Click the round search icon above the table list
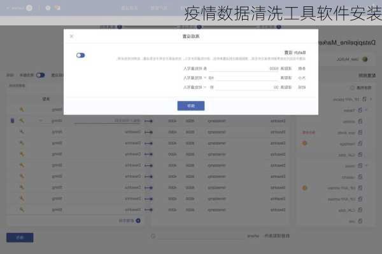Screen dimensions: 382x254 (352, 88)
